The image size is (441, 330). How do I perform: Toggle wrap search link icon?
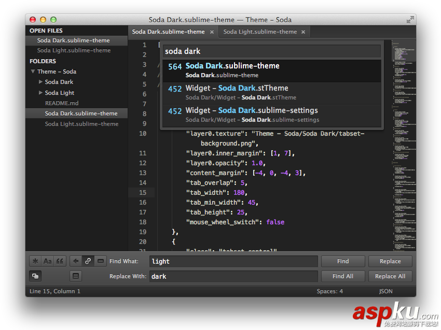(x=88, y=261)
